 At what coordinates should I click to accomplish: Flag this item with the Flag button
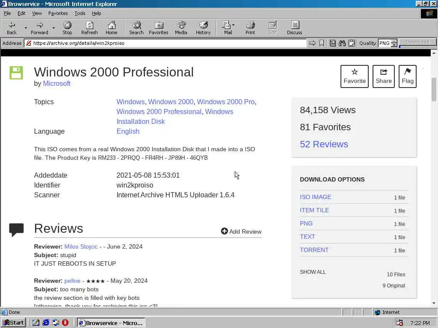(x=408, y=76)
